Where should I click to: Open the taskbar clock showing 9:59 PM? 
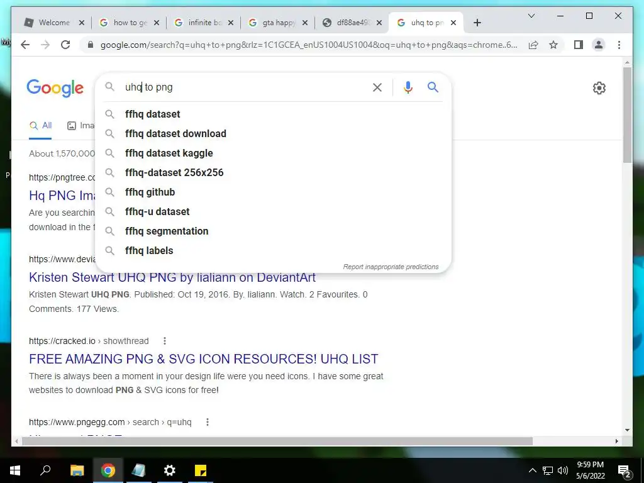coord(590,470)
